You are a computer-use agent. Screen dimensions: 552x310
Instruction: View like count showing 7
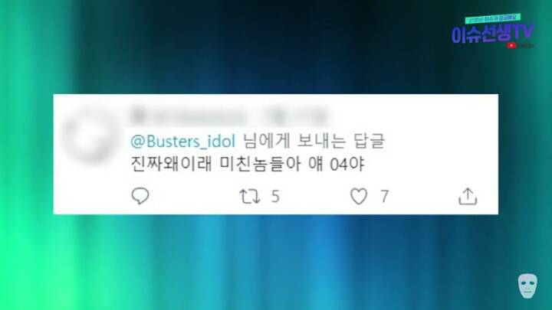click(x=384, y=197)
